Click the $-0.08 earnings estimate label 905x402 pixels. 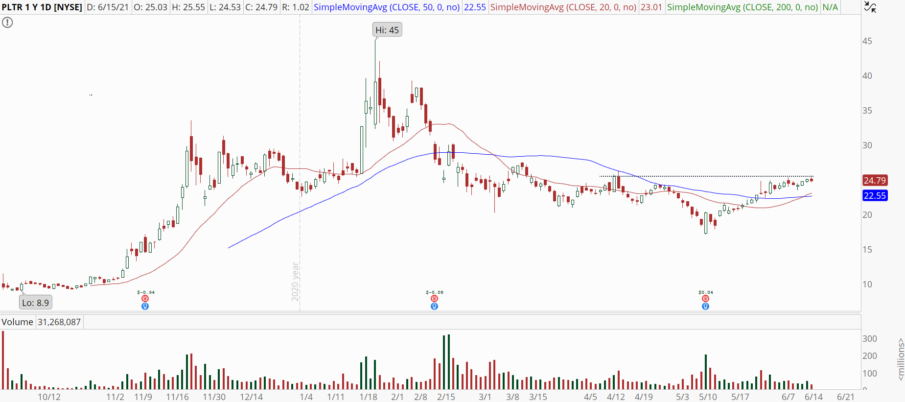(435, 292)
